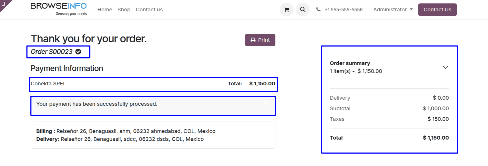Click the purple corner editor toggle icon
Image resolution: width=488 pixels, height=166 pixels.
coord(4,4)
